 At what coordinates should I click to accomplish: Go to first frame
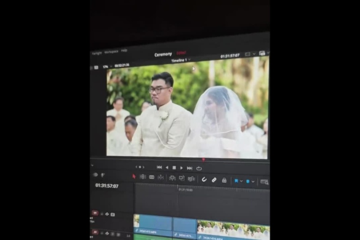coord(159,168)
